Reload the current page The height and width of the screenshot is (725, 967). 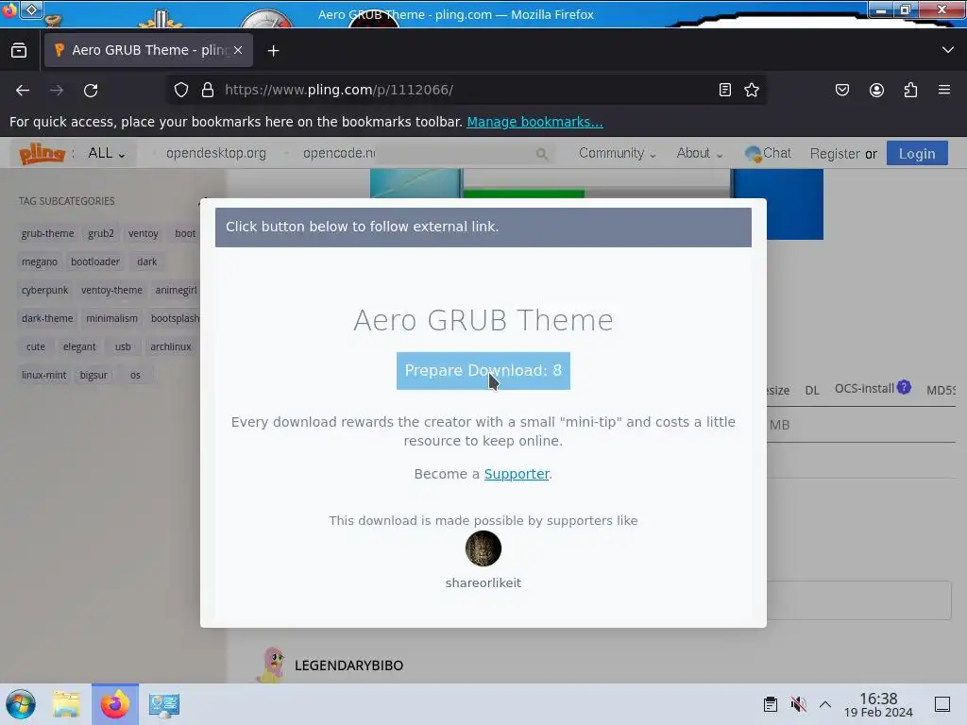click(x=91, y=90)
